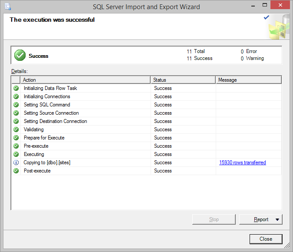Click info icon beside Copying to [dbo].[sites]

click(x=16, y=162)
